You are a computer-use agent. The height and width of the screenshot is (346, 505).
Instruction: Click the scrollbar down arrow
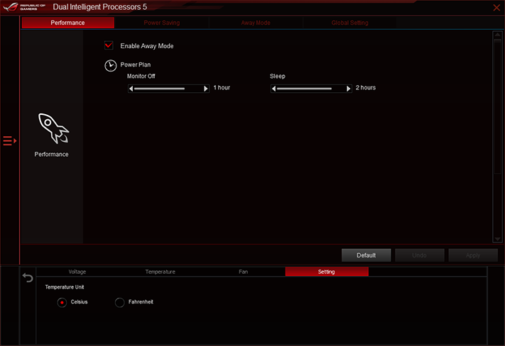tap(498, 239)
